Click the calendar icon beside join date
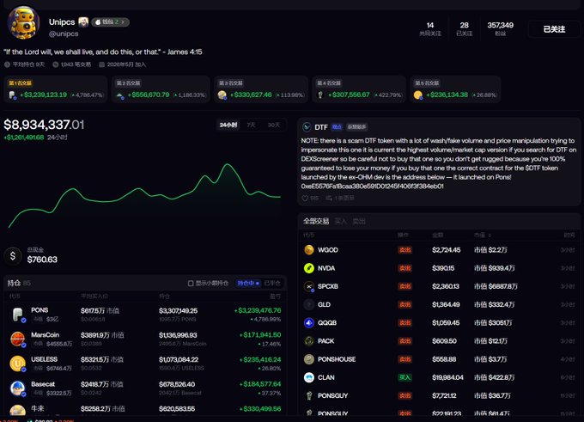This screenshot has width=584, height=422. tap(101, 64)
